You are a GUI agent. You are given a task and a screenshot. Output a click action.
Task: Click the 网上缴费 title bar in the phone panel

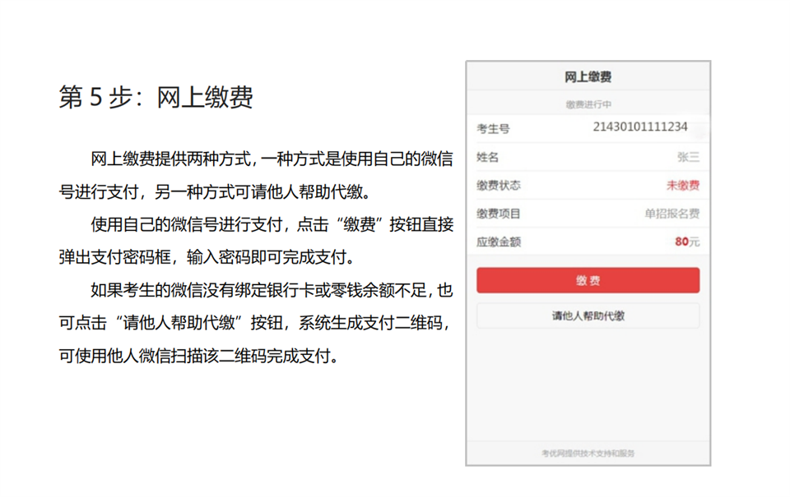click(588, 77)
